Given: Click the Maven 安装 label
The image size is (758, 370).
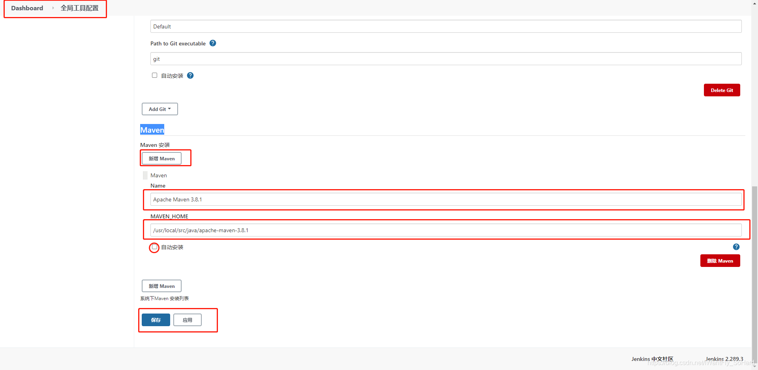Looking at the screenshot, I should (155, 145).
